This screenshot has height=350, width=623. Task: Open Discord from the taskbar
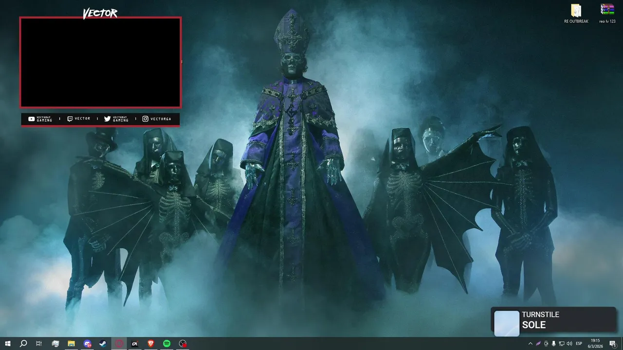(87, 344)
